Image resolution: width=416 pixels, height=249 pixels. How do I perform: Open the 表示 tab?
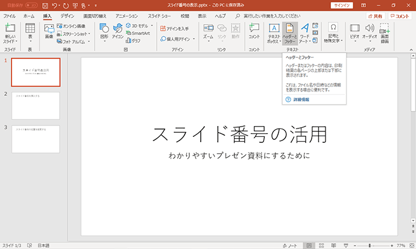coord(202,16)
